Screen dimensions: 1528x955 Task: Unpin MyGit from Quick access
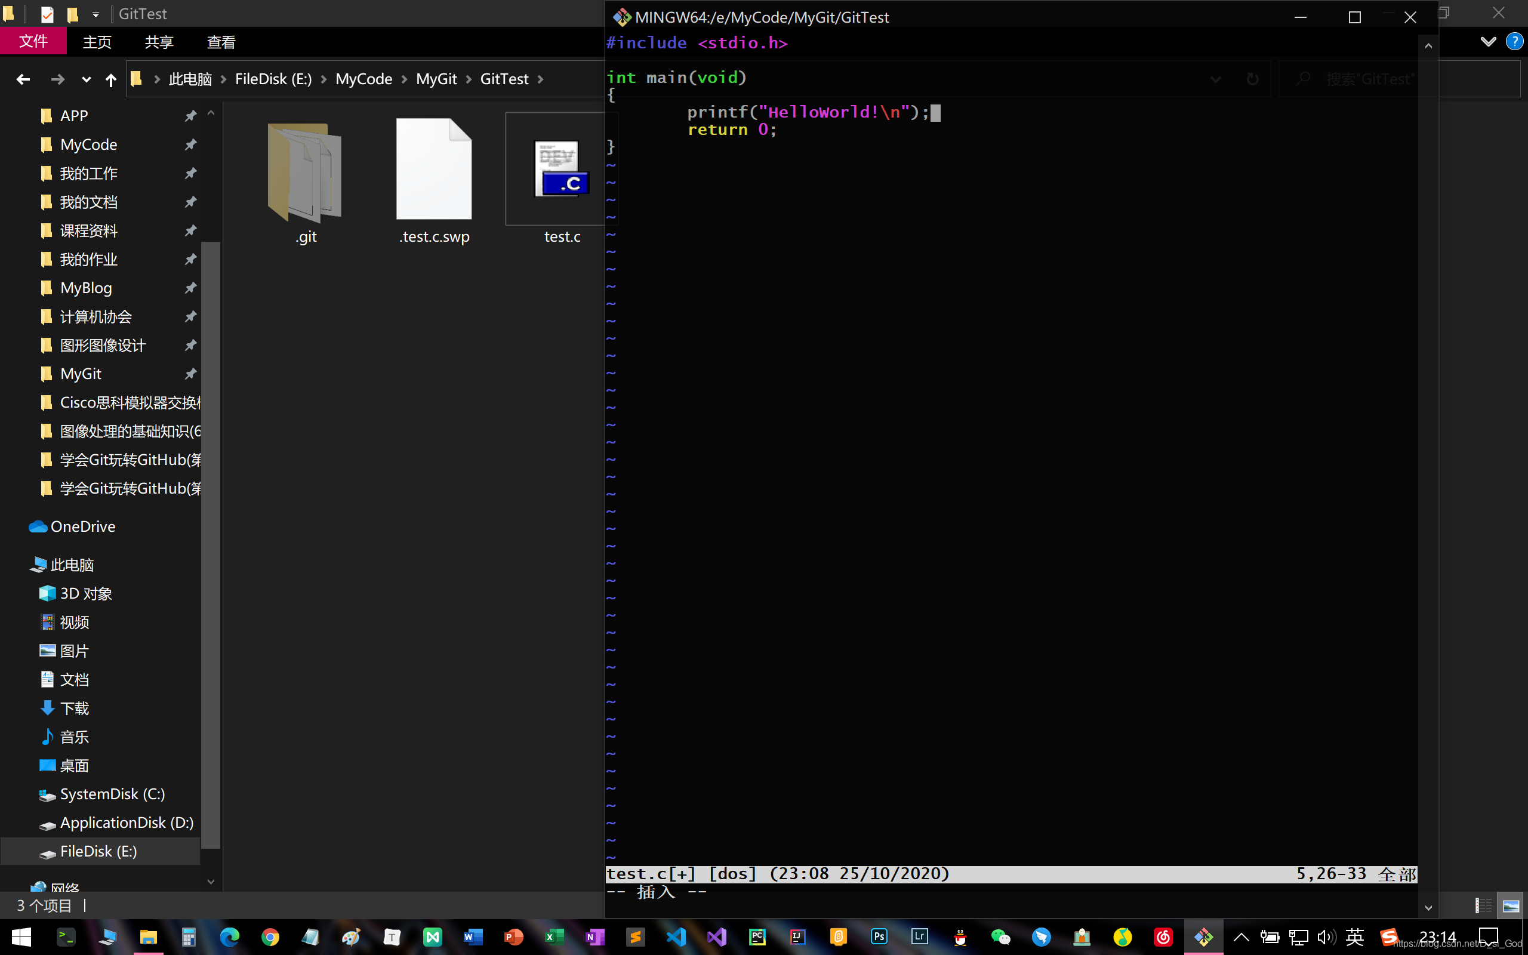click(x=190, y=374)
